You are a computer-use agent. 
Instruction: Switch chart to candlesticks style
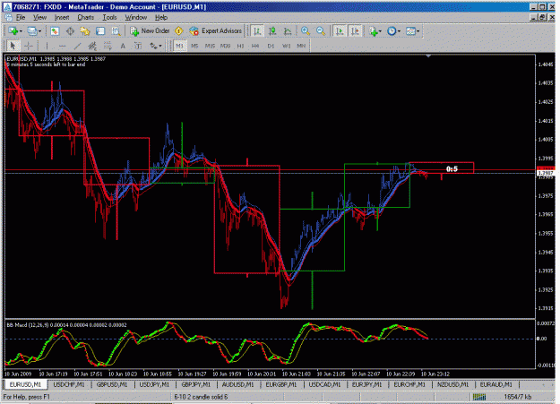[272, 31]
